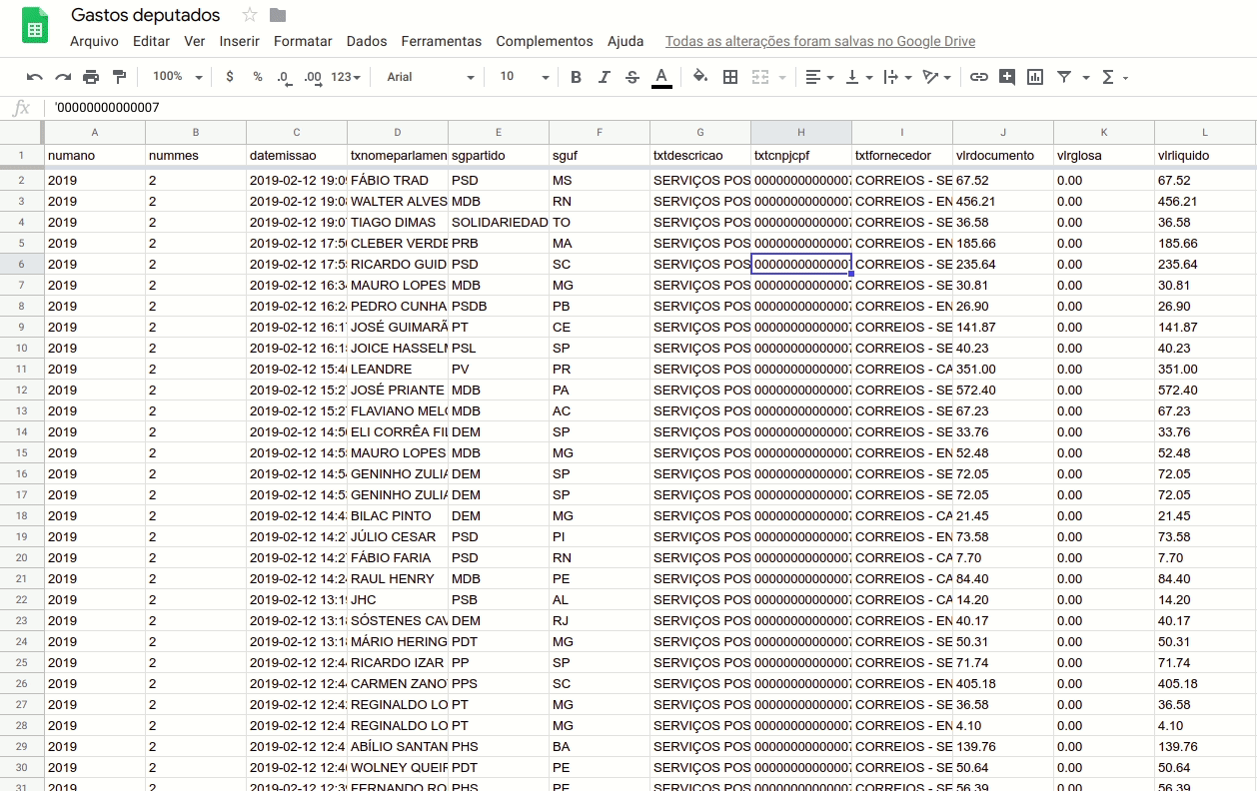Star the Gastos deputados document
This screenshot has width=1257, height=791.
point(250,15)
